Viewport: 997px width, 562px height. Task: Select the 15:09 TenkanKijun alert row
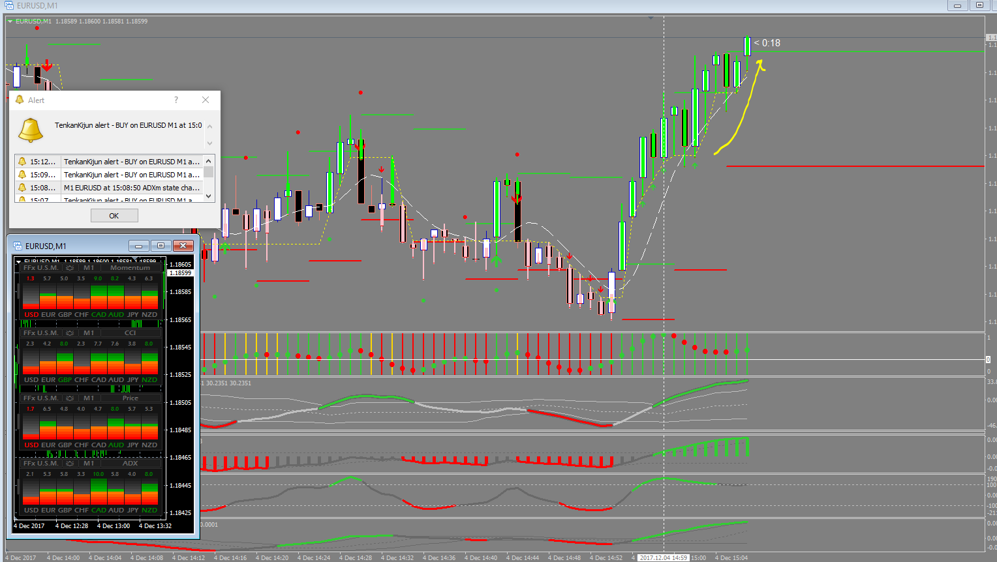109,175
